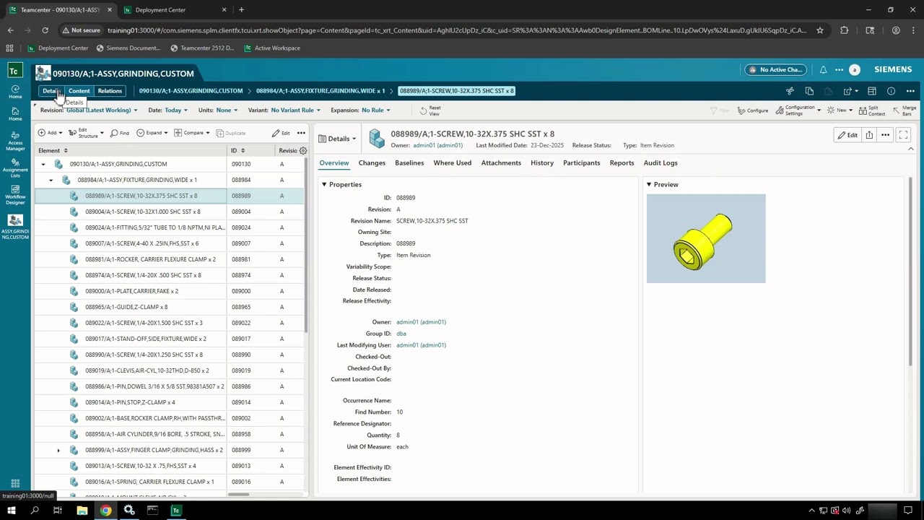Select row 089024 FITTING tube
Screen dimensions: 924x520
170,227
